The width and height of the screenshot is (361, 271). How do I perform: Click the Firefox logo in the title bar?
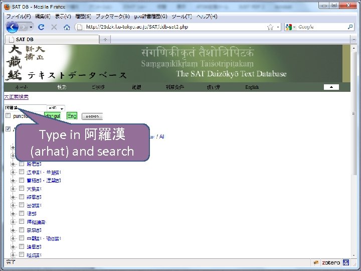coord(7,7)
